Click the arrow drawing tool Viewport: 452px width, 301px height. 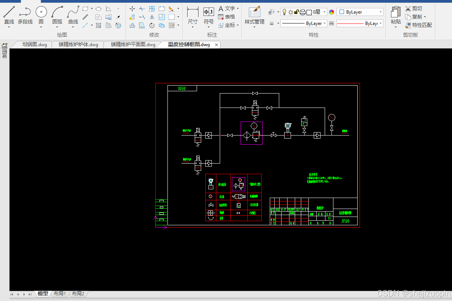[x=118, y=17]
